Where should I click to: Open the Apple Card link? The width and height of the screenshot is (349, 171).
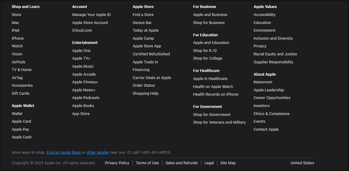(21, 122)
